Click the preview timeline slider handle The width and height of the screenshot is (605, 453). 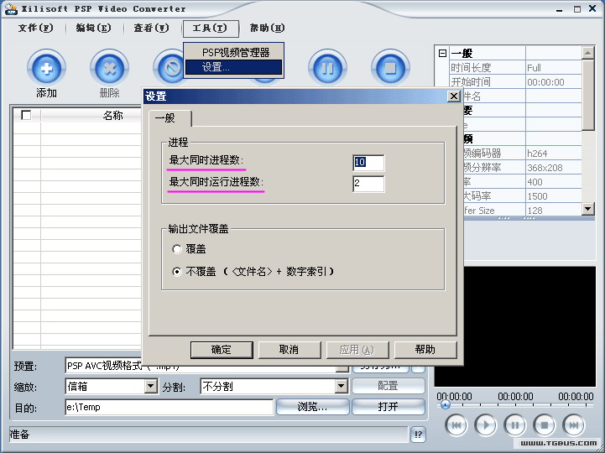(x=446, y=405)
